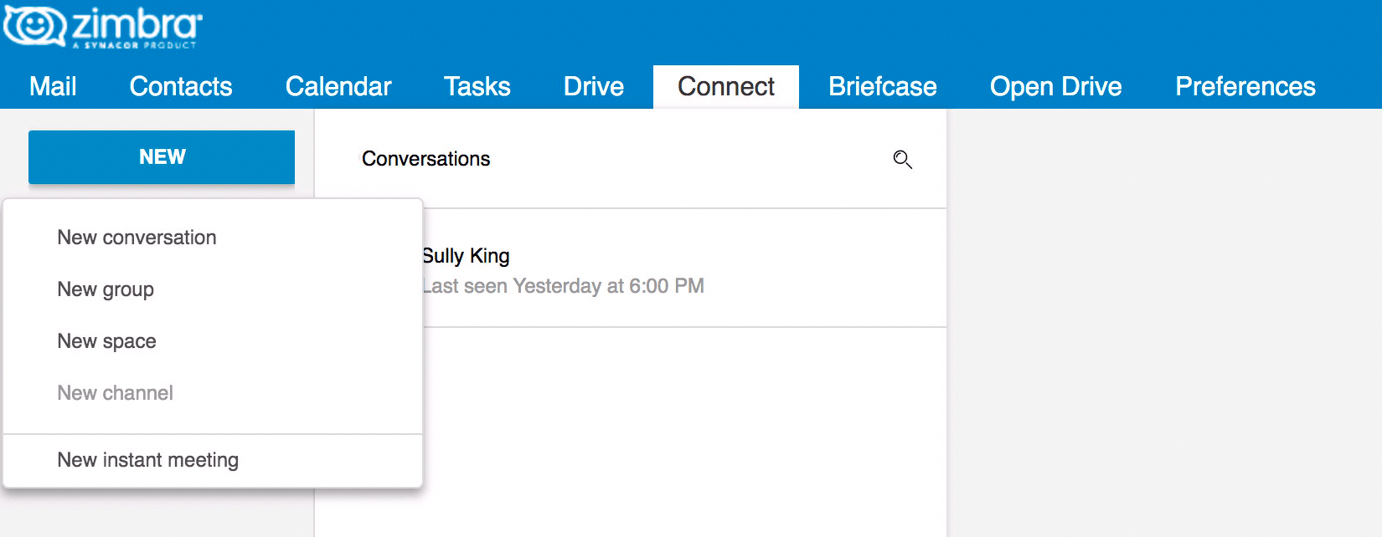Click the conversations search magnifier icon
The width and height of the screenshot is (1382, 537).
(902, 159)
